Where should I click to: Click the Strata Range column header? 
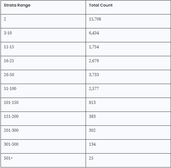pos(17,5)
